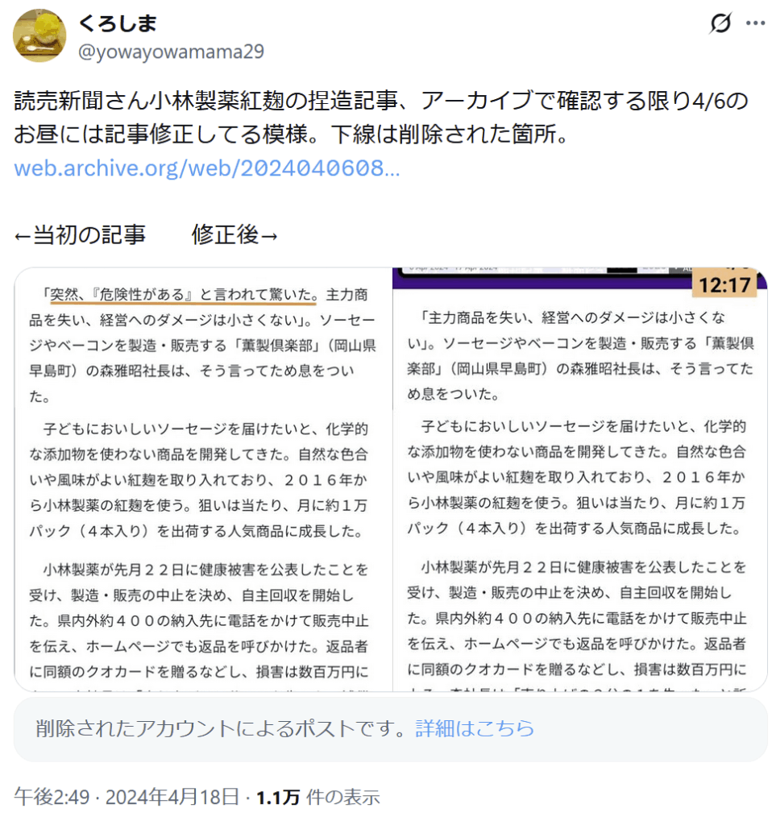Open the left original-article image
Image resolution: width=776 pixels, height=825 pixels.
[x=203, y=479]
